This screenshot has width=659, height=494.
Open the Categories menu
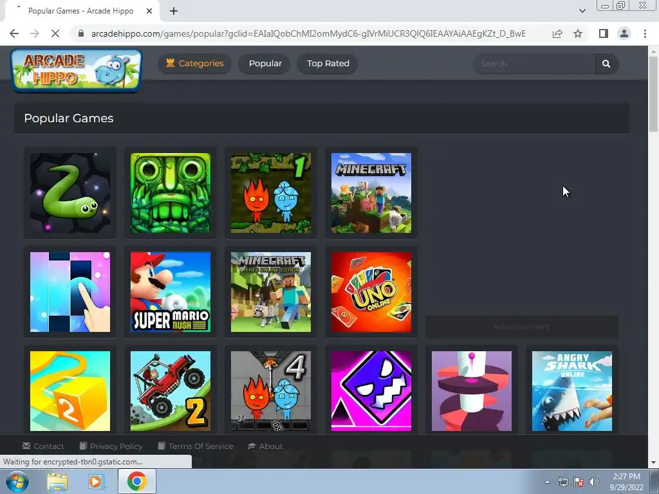tap(194, 64)
